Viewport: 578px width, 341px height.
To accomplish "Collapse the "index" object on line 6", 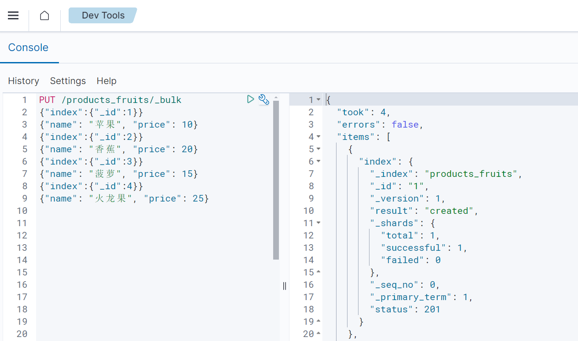I will coord(318,161).
